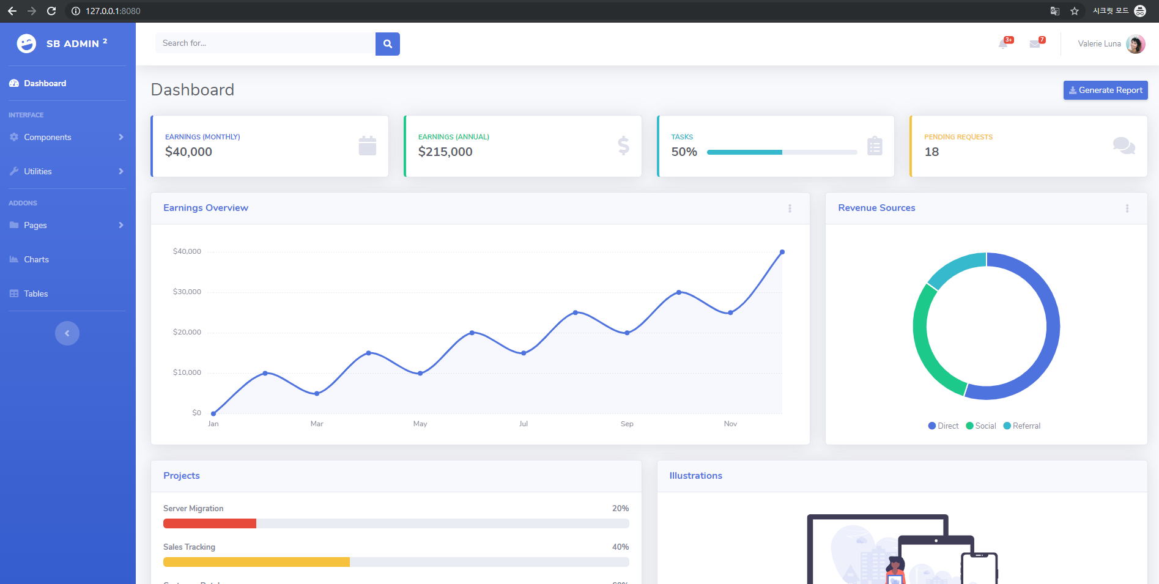Expand the Components chevron
The height and width of the screenshot is (584, 1159).
pos(121,137)
